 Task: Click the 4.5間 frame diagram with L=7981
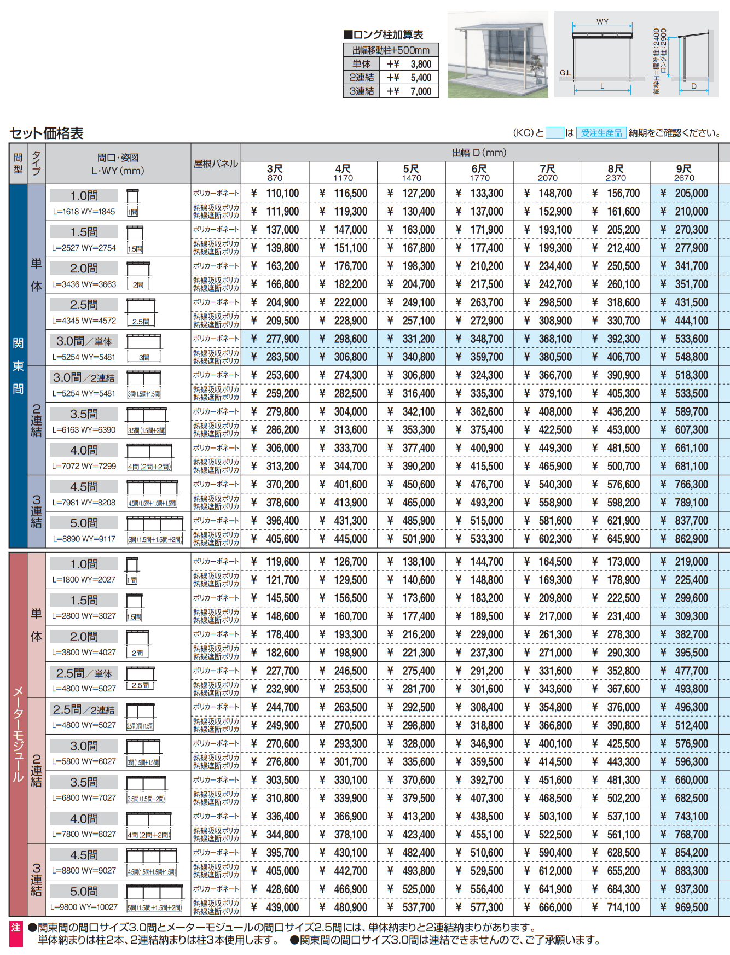152,494
